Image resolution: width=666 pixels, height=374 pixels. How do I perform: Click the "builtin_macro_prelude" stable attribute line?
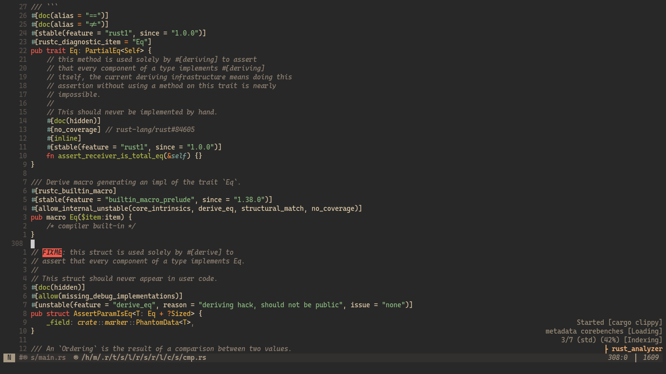click(152, 200)
